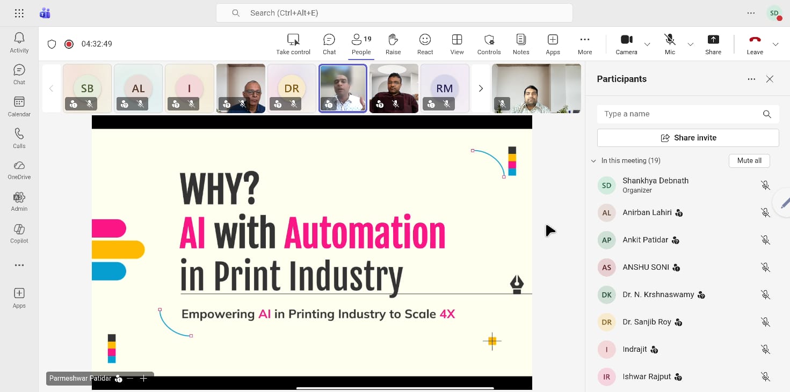Click the Raise hand icon
The width and height of the screenshot is (790, 392).
point(393,40)
